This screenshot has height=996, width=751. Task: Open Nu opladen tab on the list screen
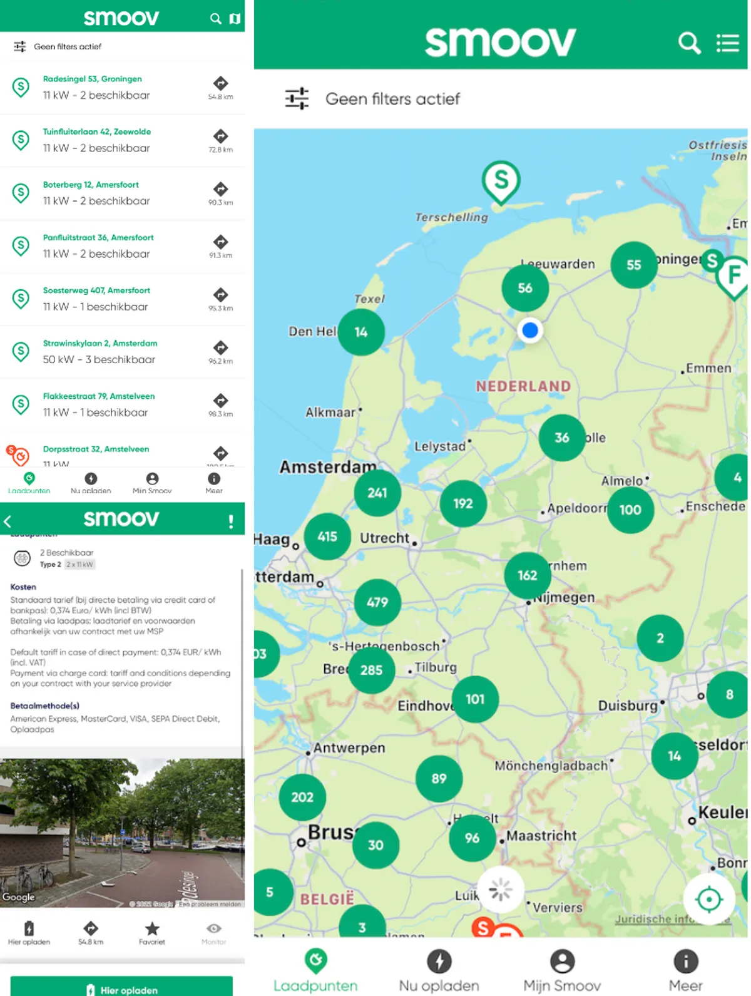91,483
